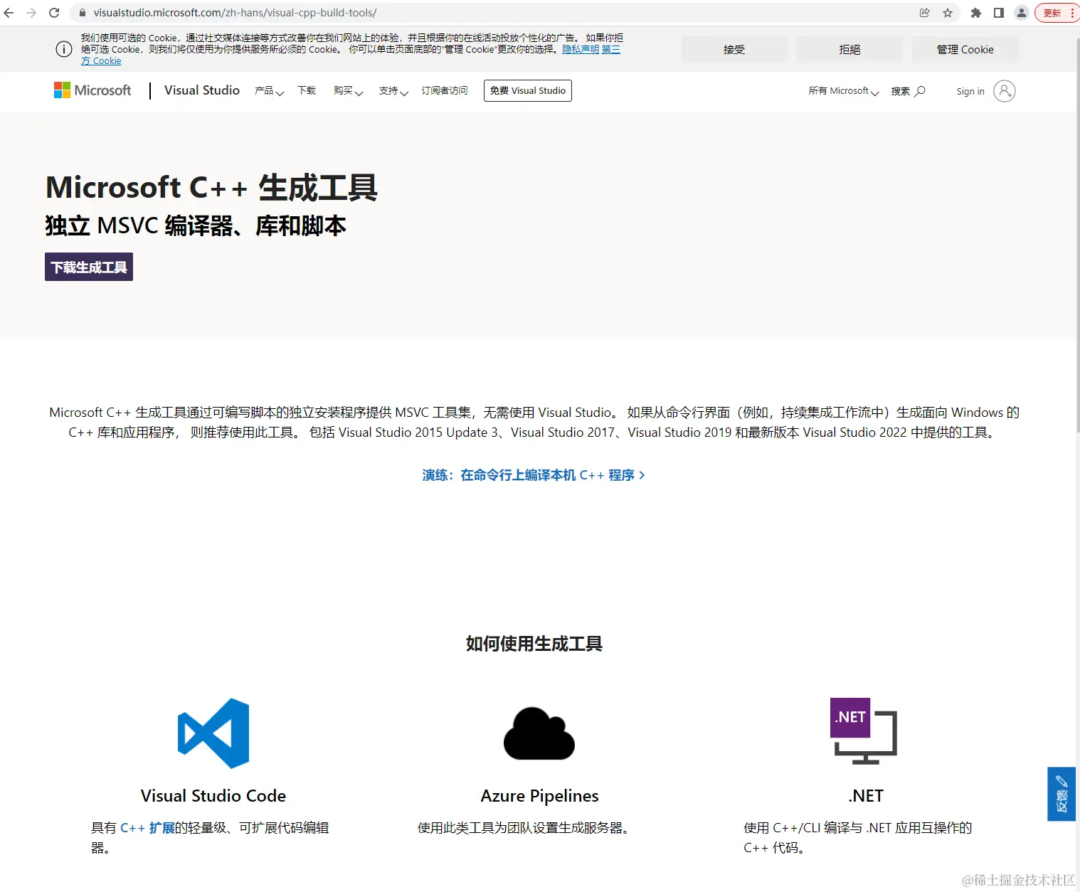The height and width of the screenshot is (892, 1080).
Task: Open the Chrome profile avatar
Action: click(1022, 13)
